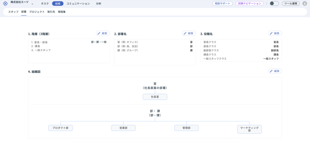Image resolution: width=310 pixels, height=143 pixels.
Task: Click 部（例: 局、支店） row label
Action: (x=127, y=46)
